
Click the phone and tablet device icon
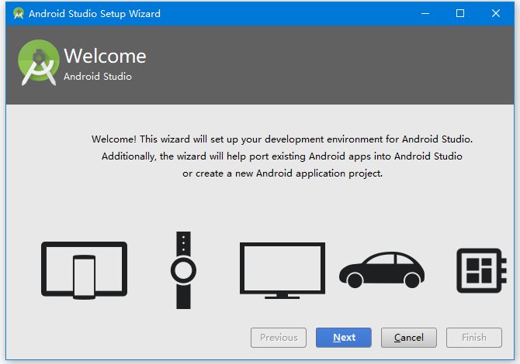pyautogui.click(x=83, y=269)
